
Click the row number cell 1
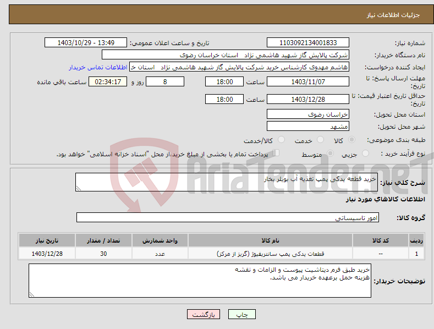tap(416, 254)
